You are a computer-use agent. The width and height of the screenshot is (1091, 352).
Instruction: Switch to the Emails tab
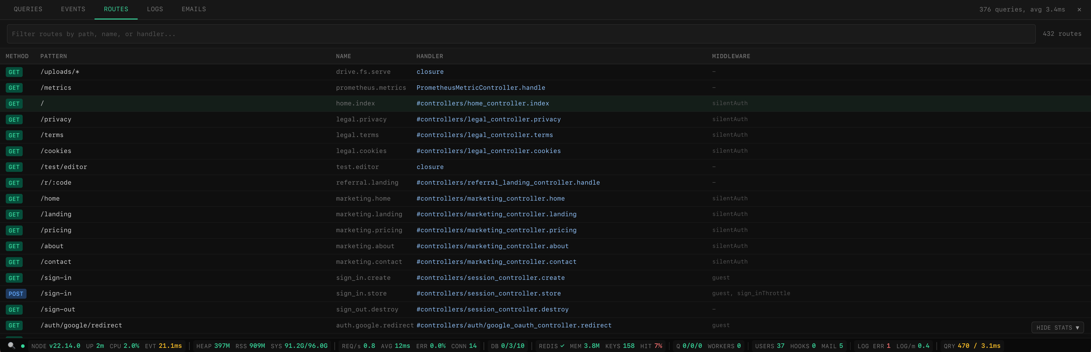[194, 9]
